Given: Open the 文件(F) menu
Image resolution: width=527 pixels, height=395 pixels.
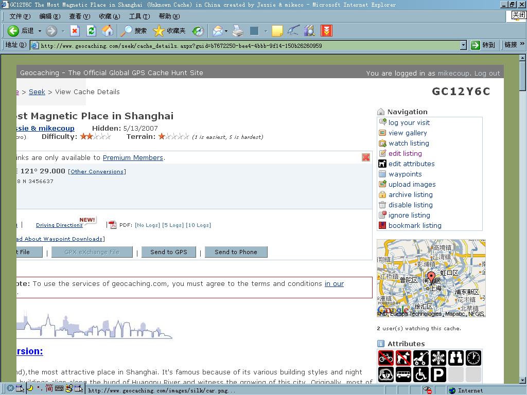Looking at the screenshot, I should (20, 16).
